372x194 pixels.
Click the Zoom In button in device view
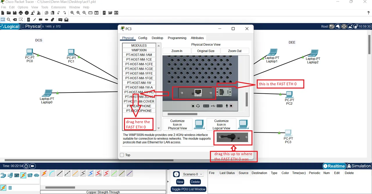pyautogui.click(x=177, y=51)
